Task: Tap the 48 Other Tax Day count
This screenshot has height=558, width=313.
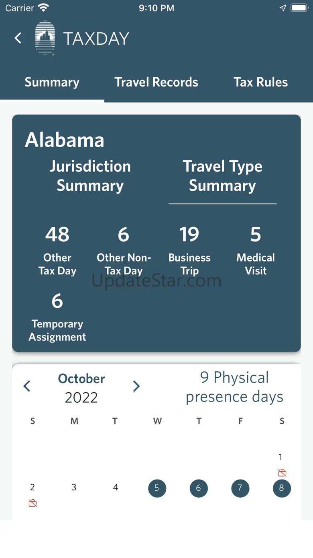Action: click(x=57, y=249)
